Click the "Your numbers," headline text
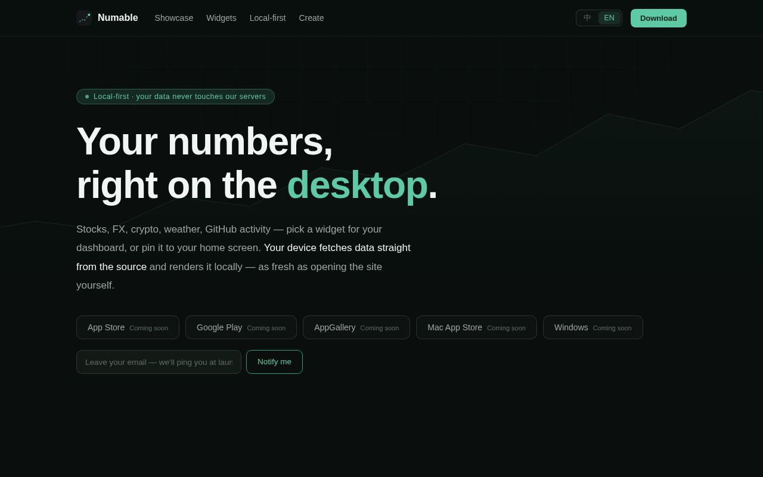Viewport: 763px width, 477px height. [204, 141]
